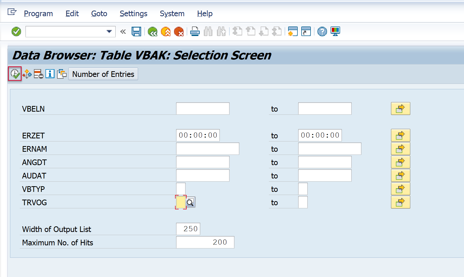Click the Customize Local Layout monitor icon
This screenshot has width=464, height=277.
[335, 32]
